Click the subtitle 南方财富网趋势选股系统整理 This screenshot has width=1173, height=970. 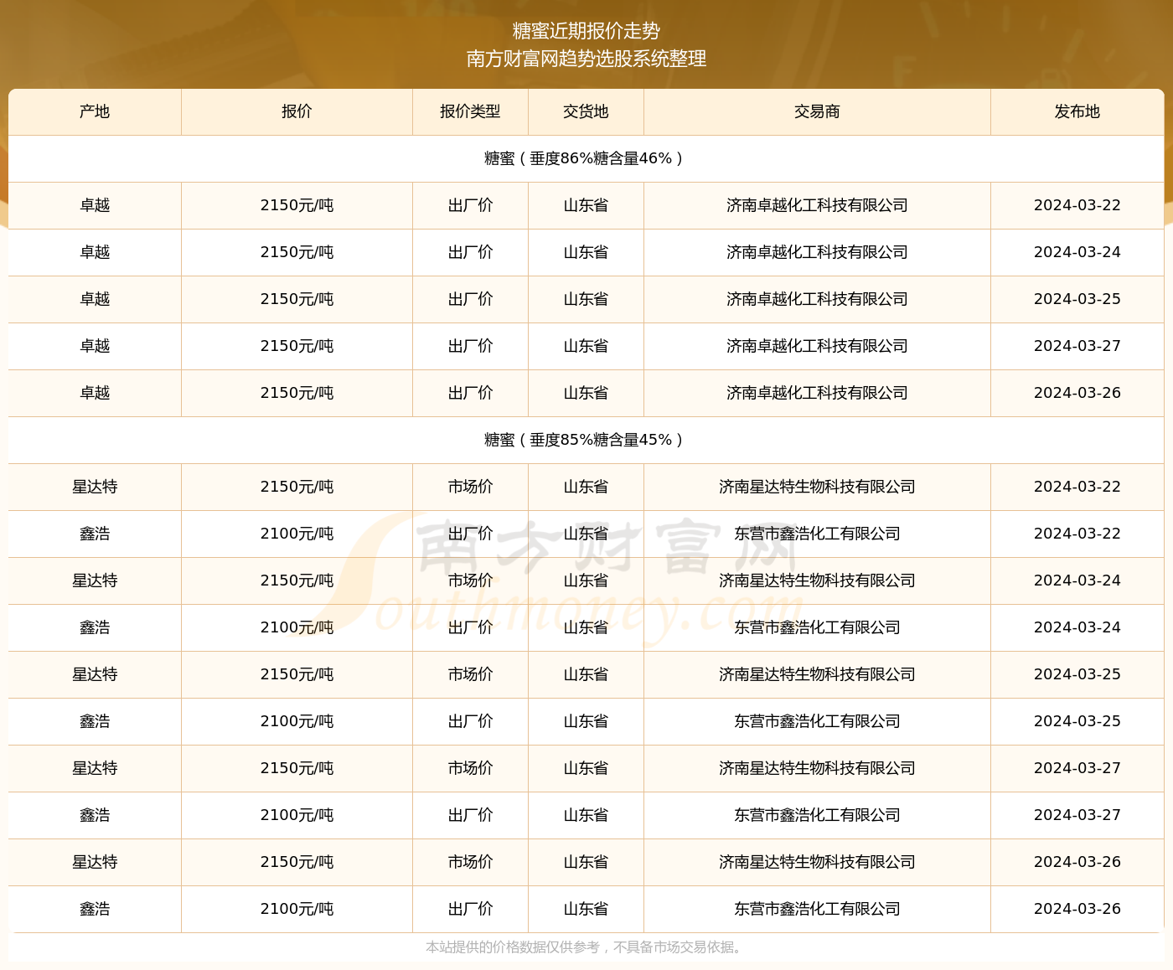click(586, 59)
